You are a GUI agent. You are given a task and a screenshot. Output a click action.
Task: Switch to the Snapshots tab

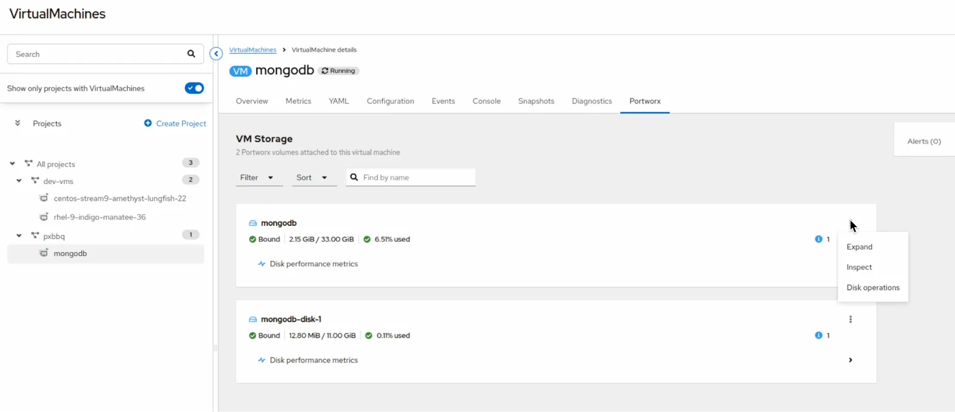pos(536,101)
